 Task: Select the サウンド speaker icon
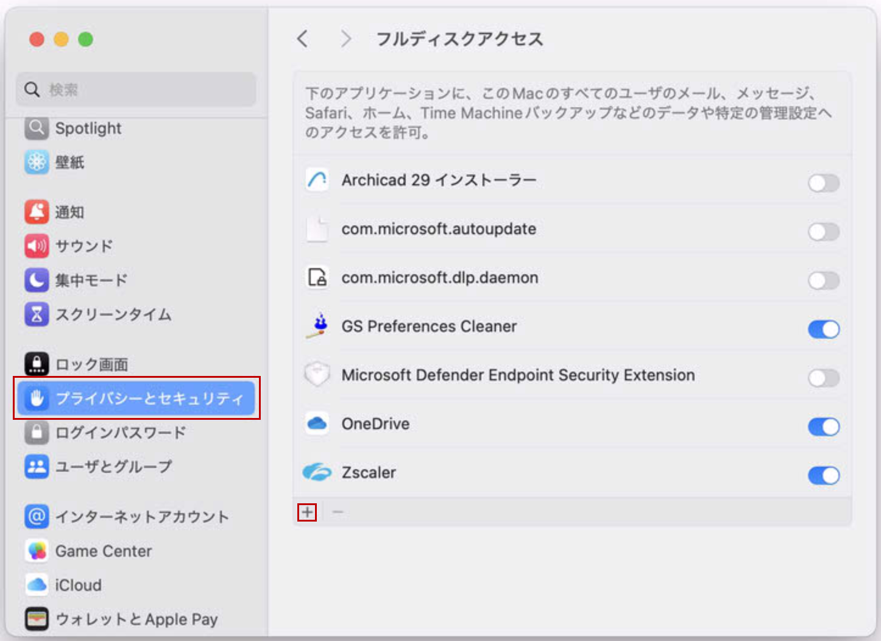[x=37, y=246]
